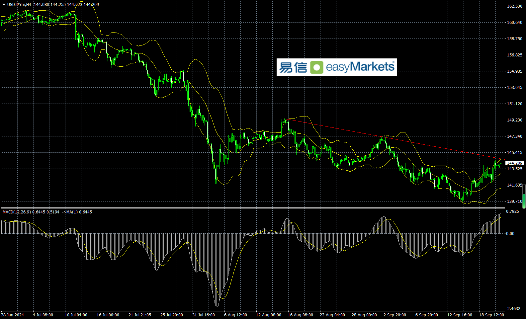526x319 pixels.
Task: Click the 153.045 price axis label
Action: coord(514,87)
